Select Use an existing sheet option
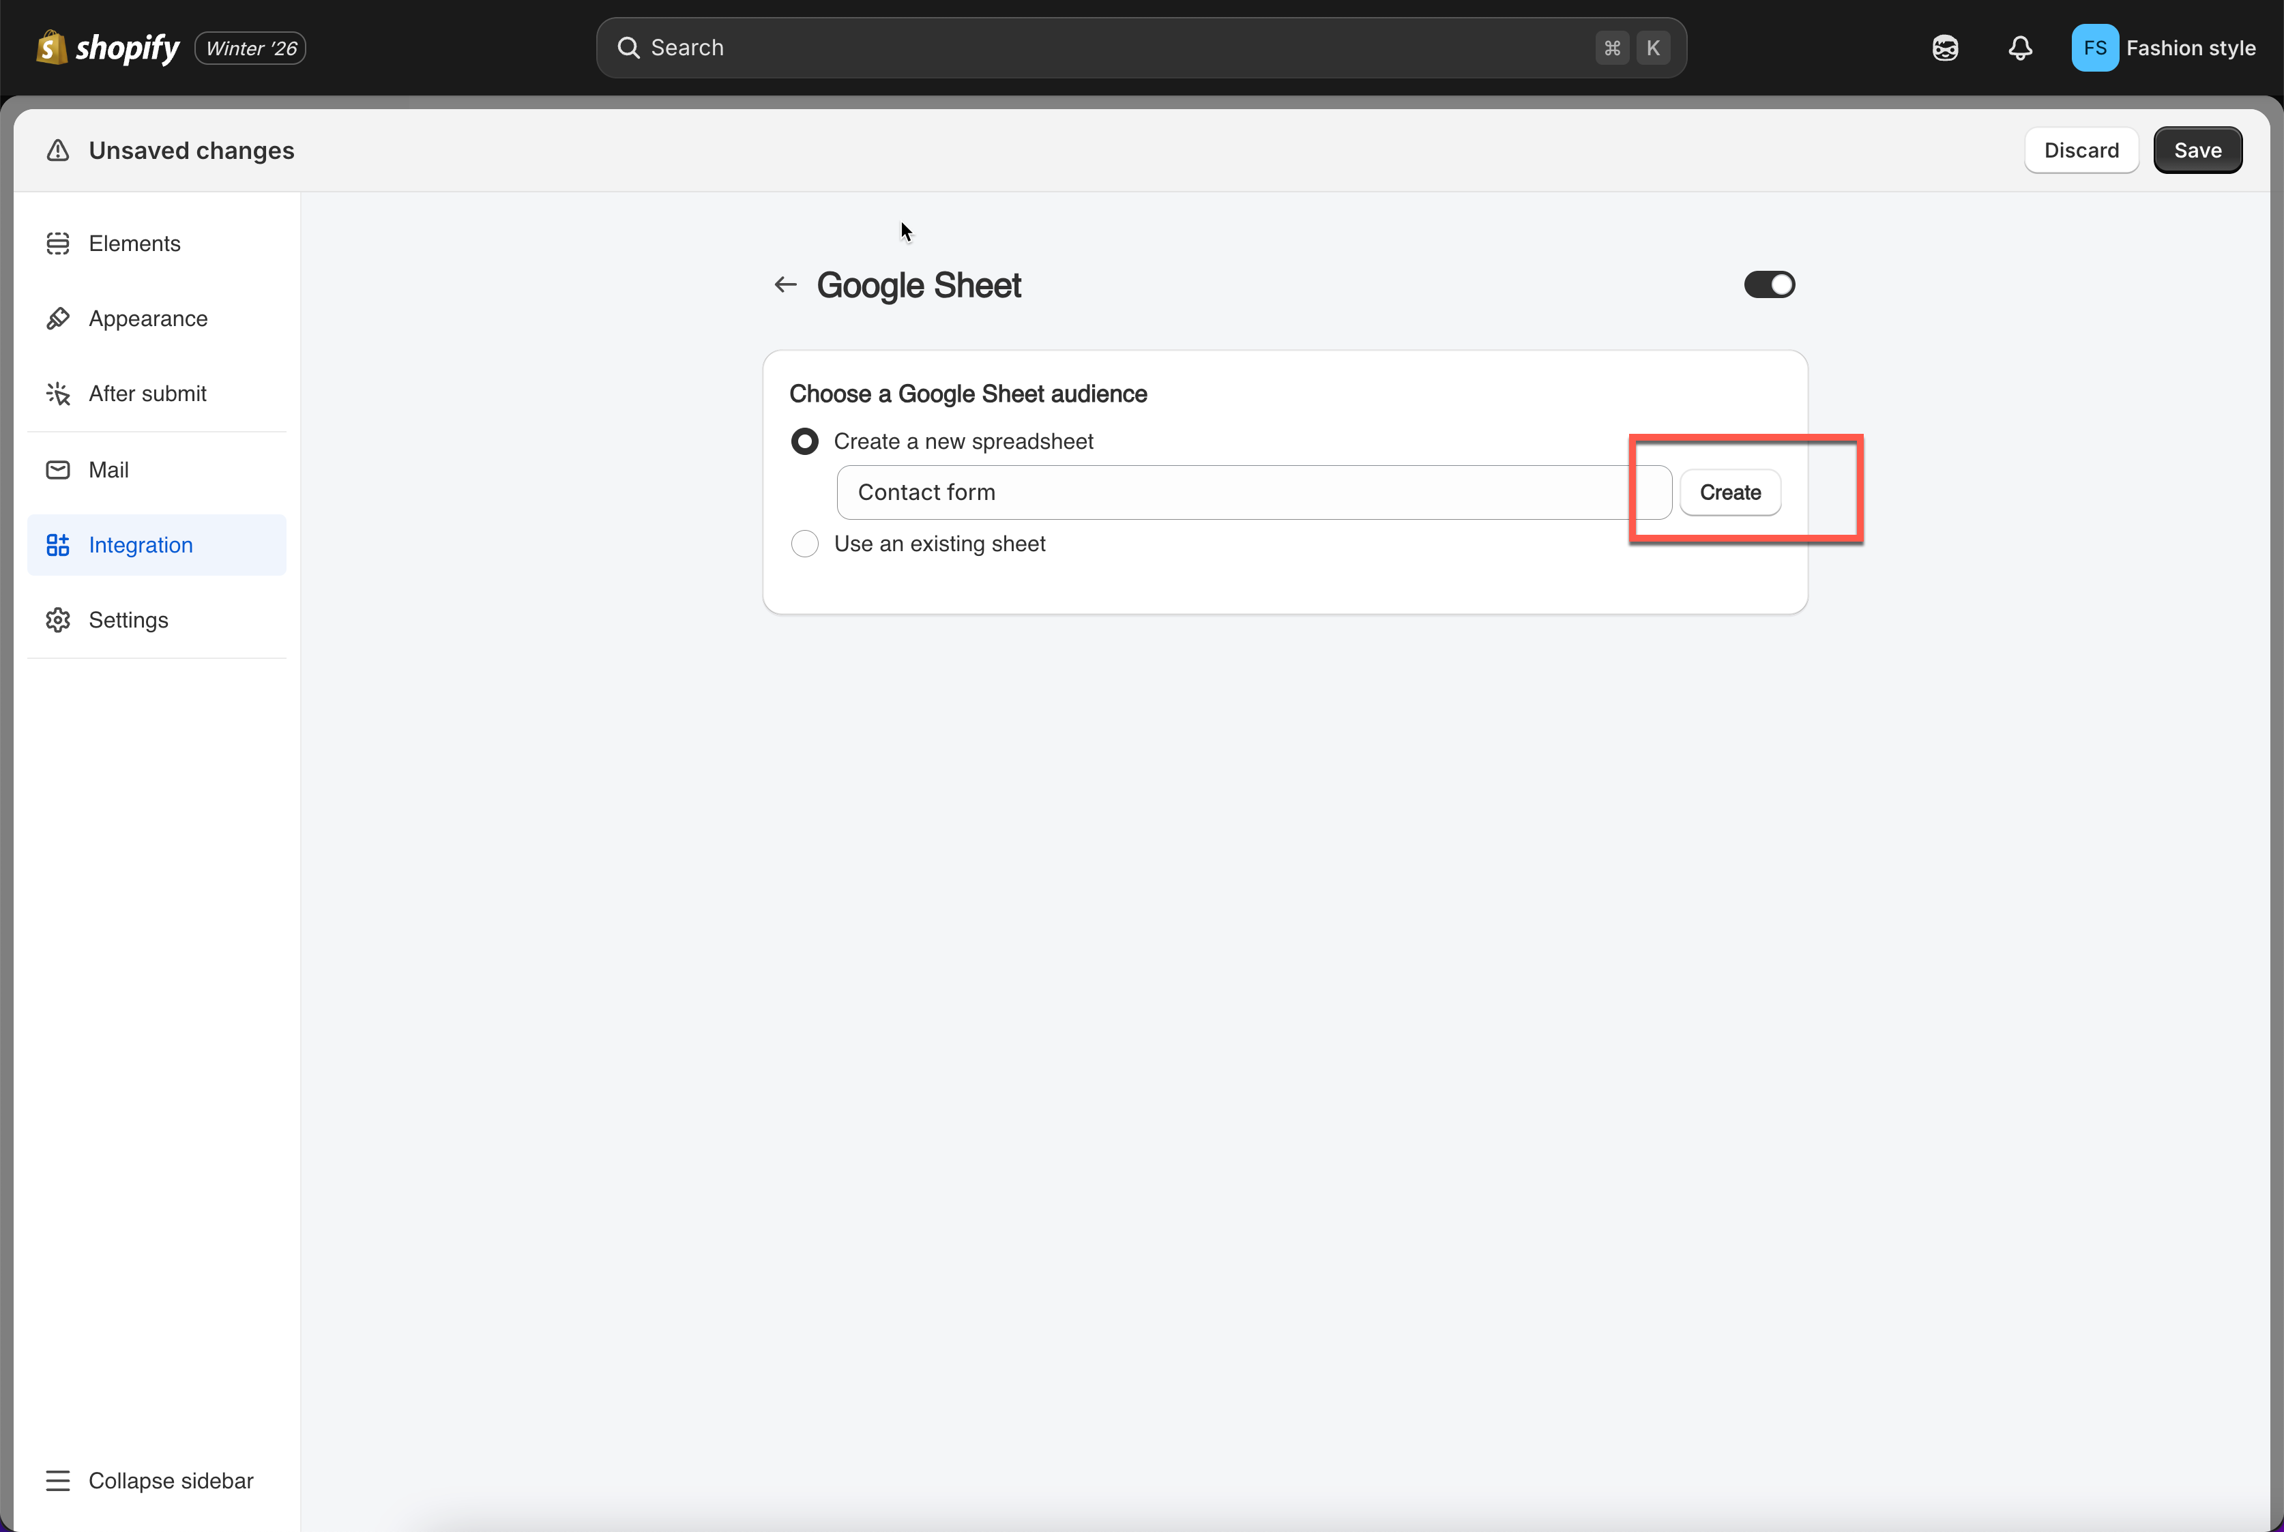This screenshot has height=1532, width=2284. click(x=804, y=544)
